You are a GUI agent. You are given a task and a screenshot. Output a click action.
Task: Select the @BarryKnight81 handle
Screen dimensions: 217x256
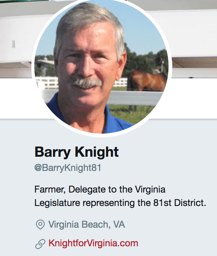coord(68,168)
